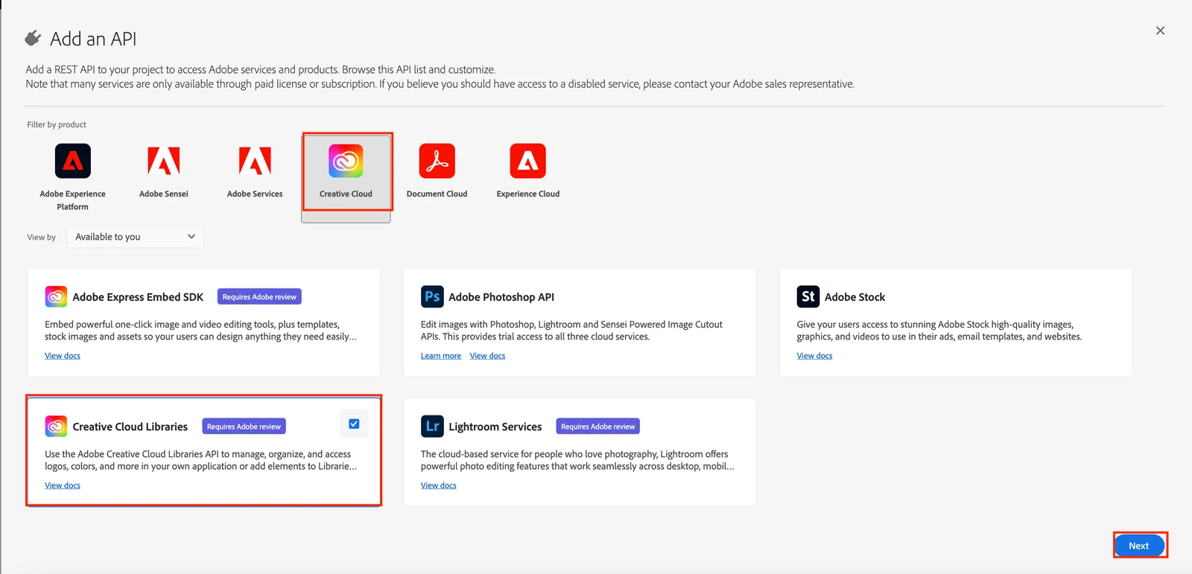The width and height of the screenshot is (1192, 574).
Task: Open Learn more for Adobe Photoshop API
Action: (441, 356)
